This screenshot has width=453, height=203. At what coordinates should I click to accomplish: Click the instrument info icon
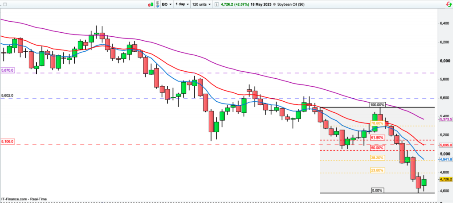[216, 4]
